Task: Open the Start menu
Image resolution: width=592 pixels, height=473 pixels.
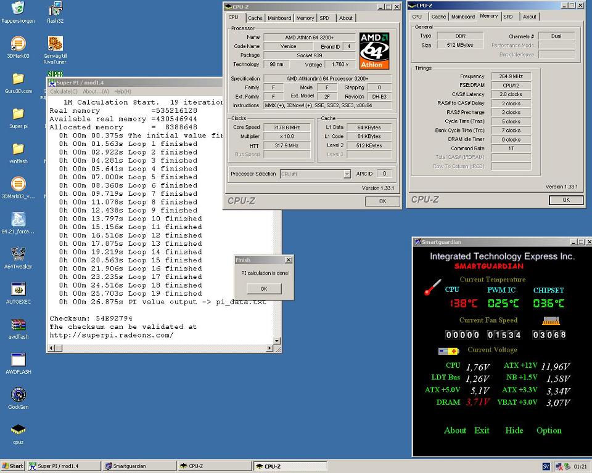Action: coord(12,466)
